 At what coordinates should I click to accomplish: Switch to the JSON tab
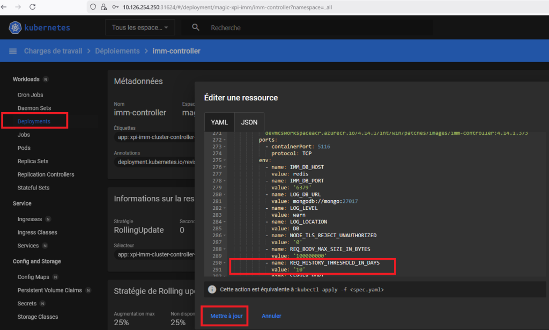[x=249, y=122]
